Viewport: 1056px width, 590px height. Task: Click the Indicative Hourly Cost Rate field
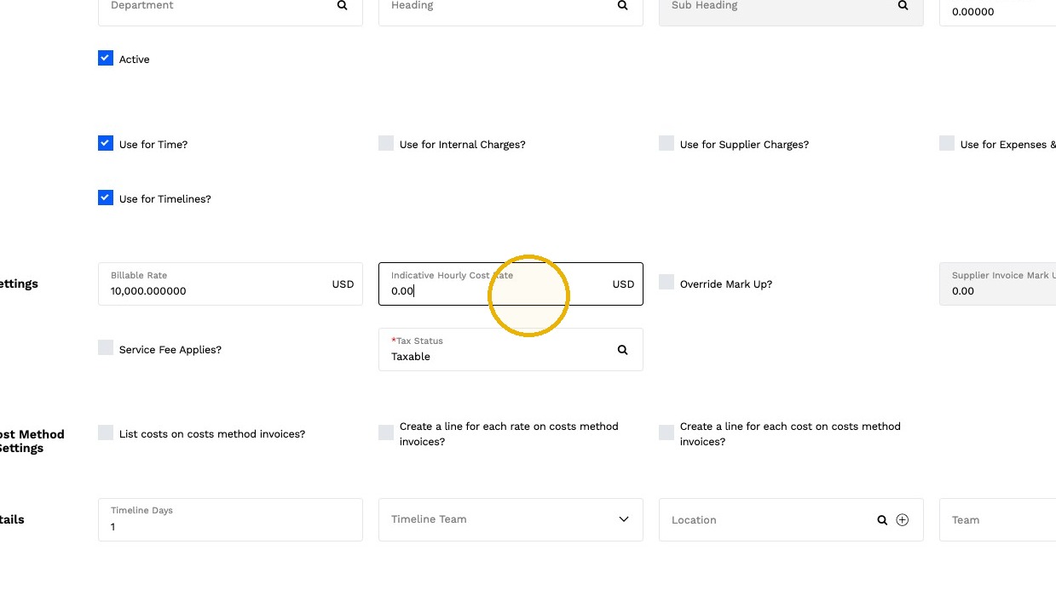pos(511,284)
